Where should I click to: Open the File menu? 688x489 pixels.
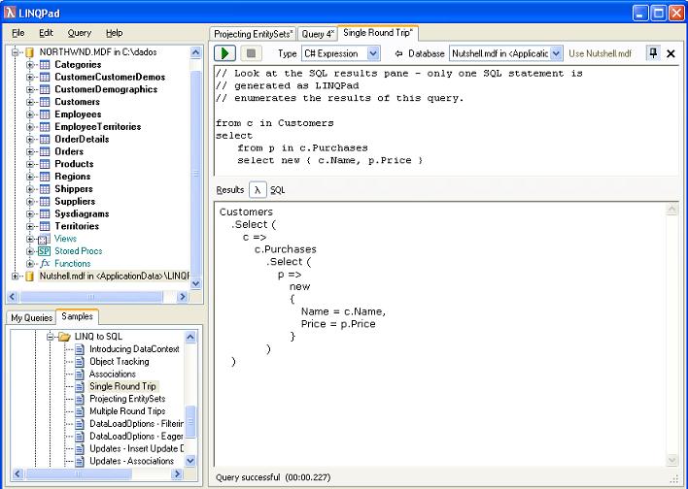[x=18, y=33]
